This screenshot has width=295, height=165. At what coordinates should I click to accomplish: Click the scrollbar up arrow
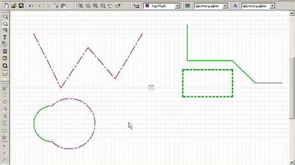[x=292, y=13]
